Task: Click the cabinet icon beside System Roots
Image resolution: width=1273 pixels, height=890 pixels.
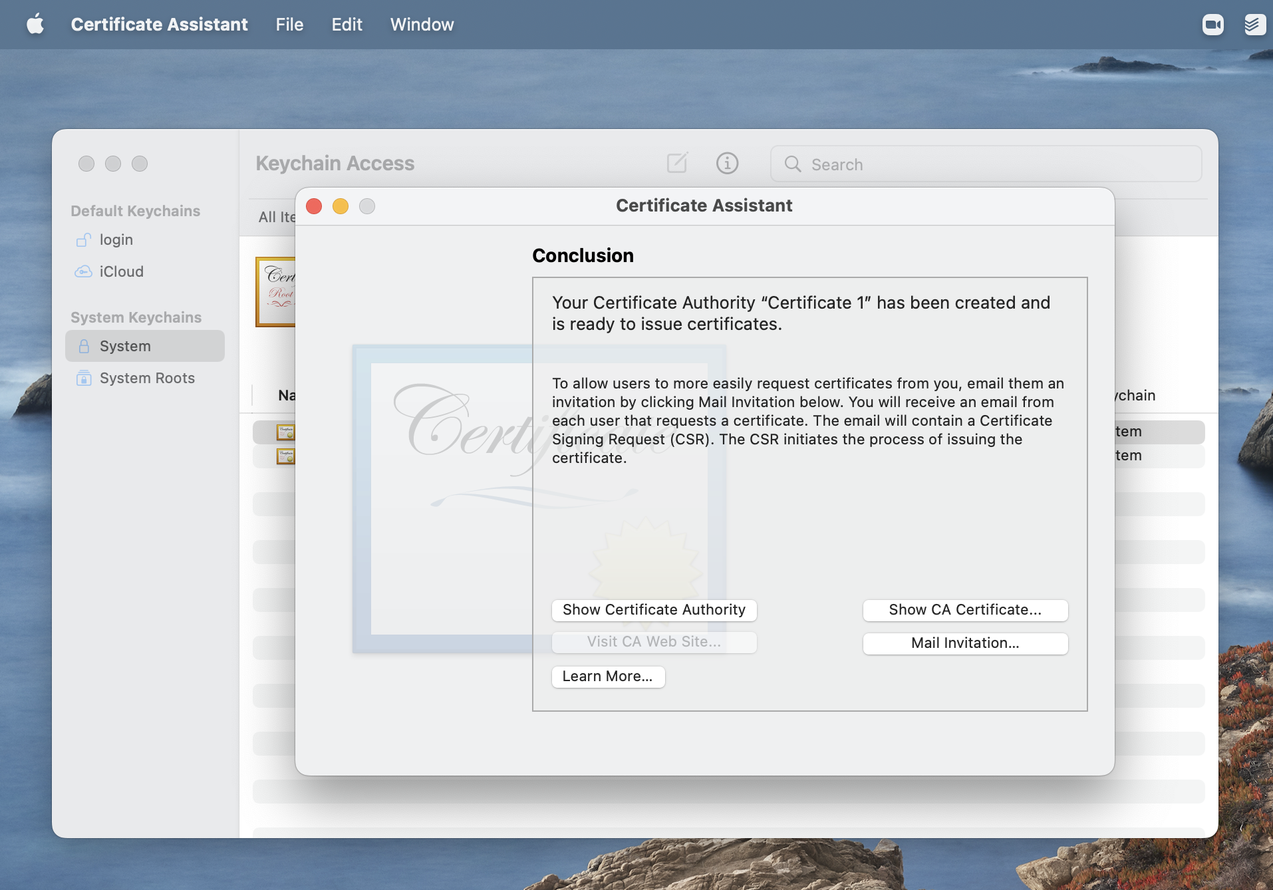Action: [84, 378]
